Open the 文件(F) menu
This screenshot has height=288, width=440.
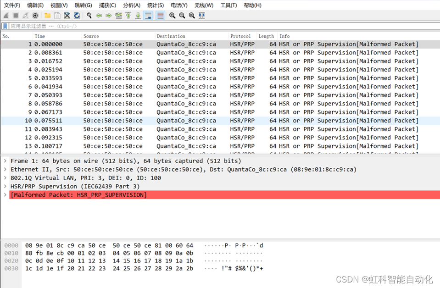[12, 6]
